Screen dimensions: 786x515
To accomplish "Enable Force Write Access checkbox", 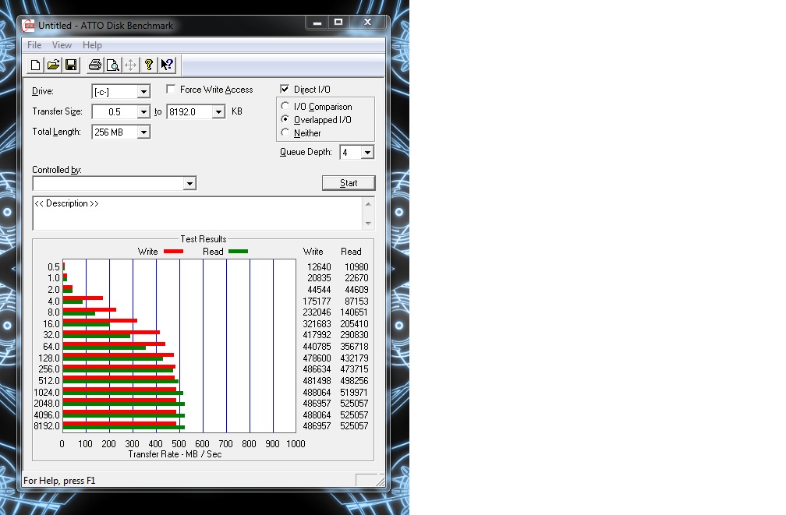I will (171, 89).
